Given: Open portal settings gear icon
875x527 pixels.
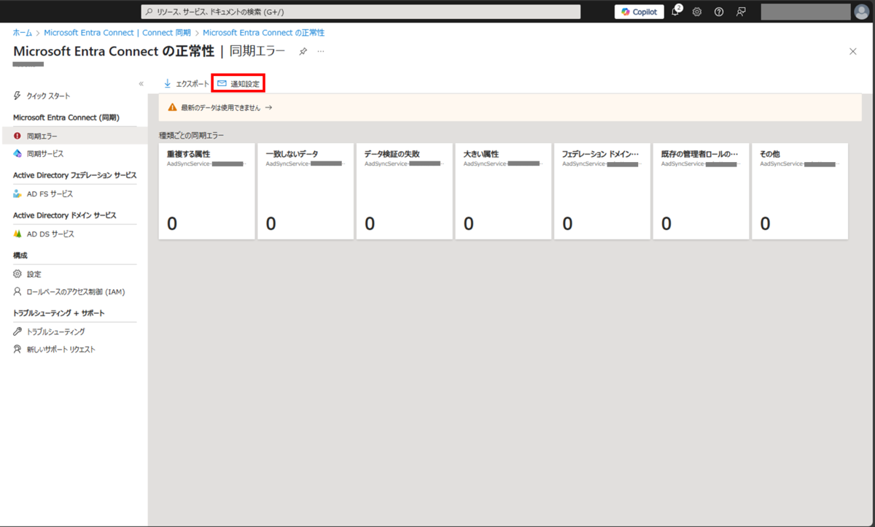Looking at the screenshot, I should [x=697, y=12].
